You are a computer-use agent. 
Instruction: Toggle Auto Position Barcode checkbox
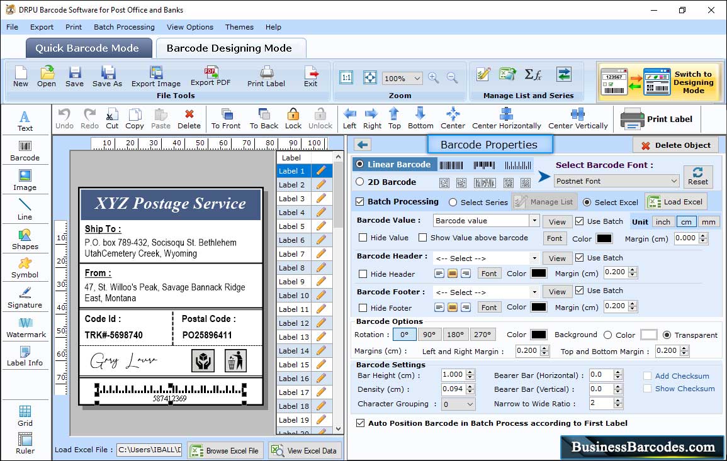pyautogui.click(x=360, y=423)
